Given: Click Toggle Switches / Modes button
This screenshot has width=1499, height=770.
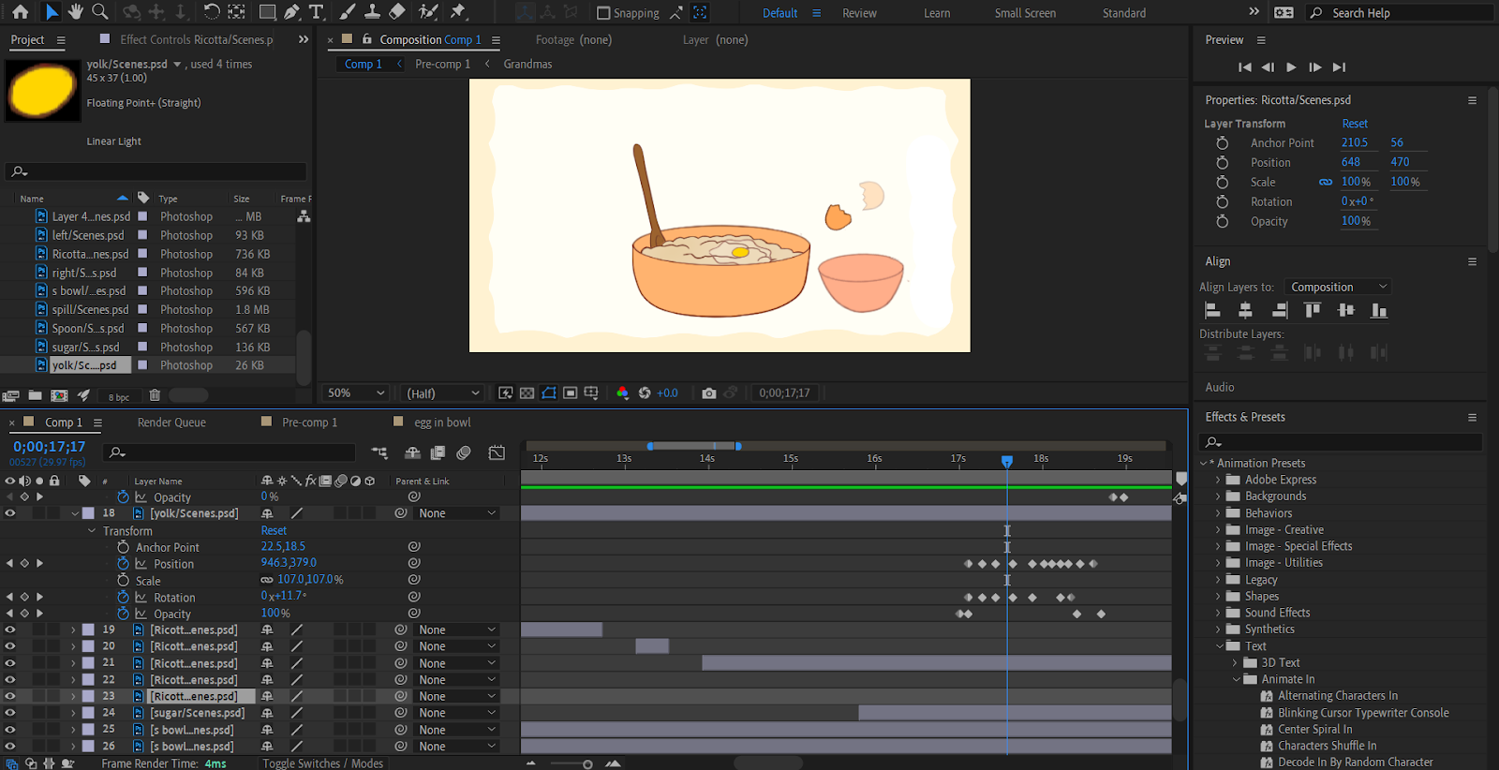Looking at the screenshot, I should click(322, 763).
